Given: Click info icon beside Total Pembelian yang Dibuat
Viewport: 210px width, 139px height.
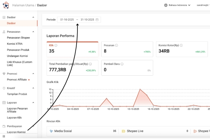Looking at the screenshot, I should tap(90, 64).
